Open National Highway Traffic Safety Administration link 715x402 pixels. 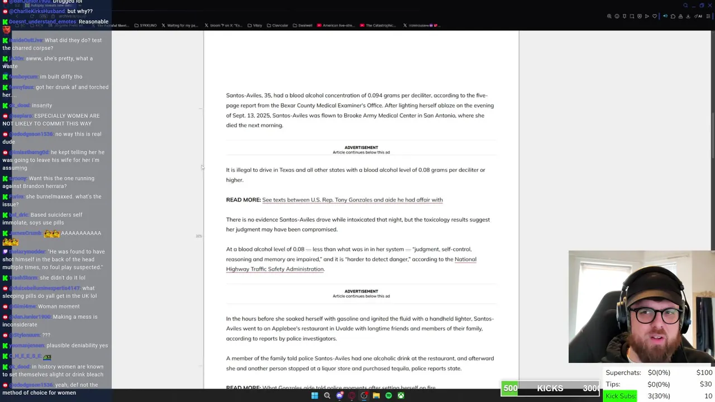(351, 264)
